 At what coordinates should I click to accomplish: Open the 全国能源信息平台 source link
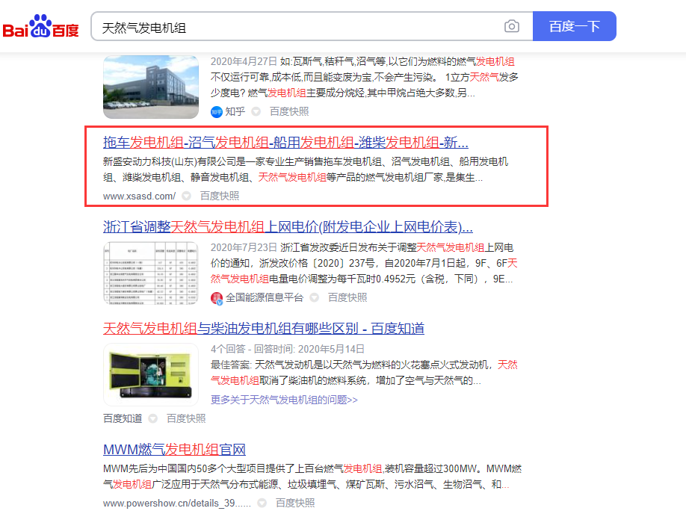pyautogui.click(x=265, y=297)
